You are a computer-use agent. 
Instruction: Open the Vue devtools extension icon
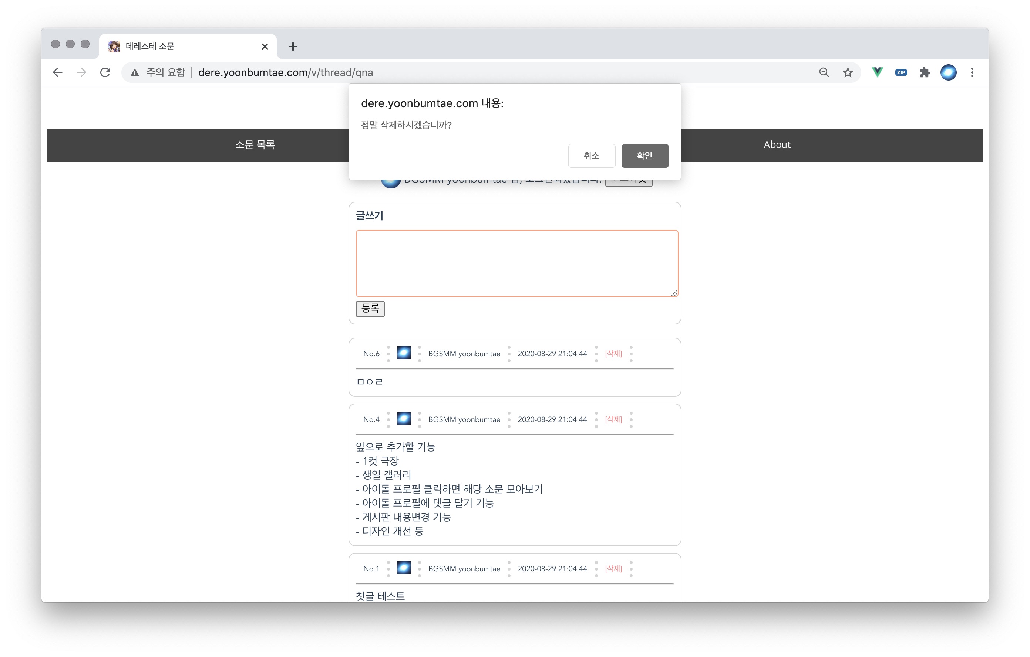pos(877,72)
